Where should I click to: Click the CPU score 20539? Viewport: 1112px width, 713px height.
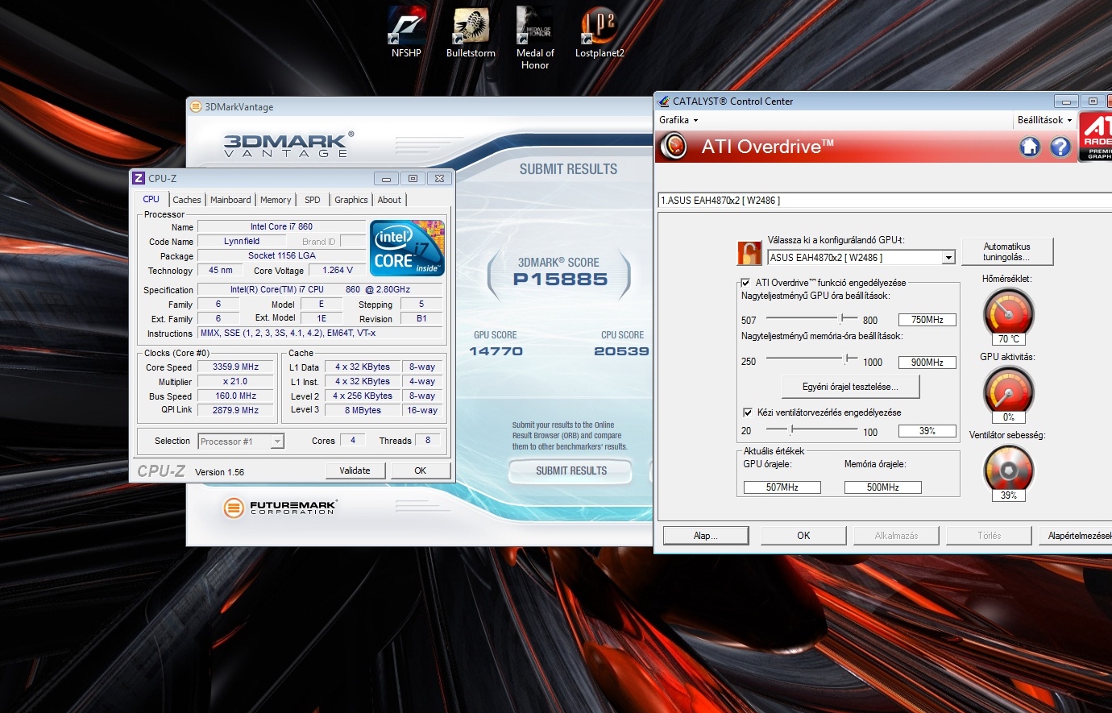621,351
